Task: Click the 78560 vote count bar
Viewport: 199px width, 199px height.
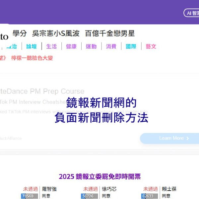Action: [30, 196]
